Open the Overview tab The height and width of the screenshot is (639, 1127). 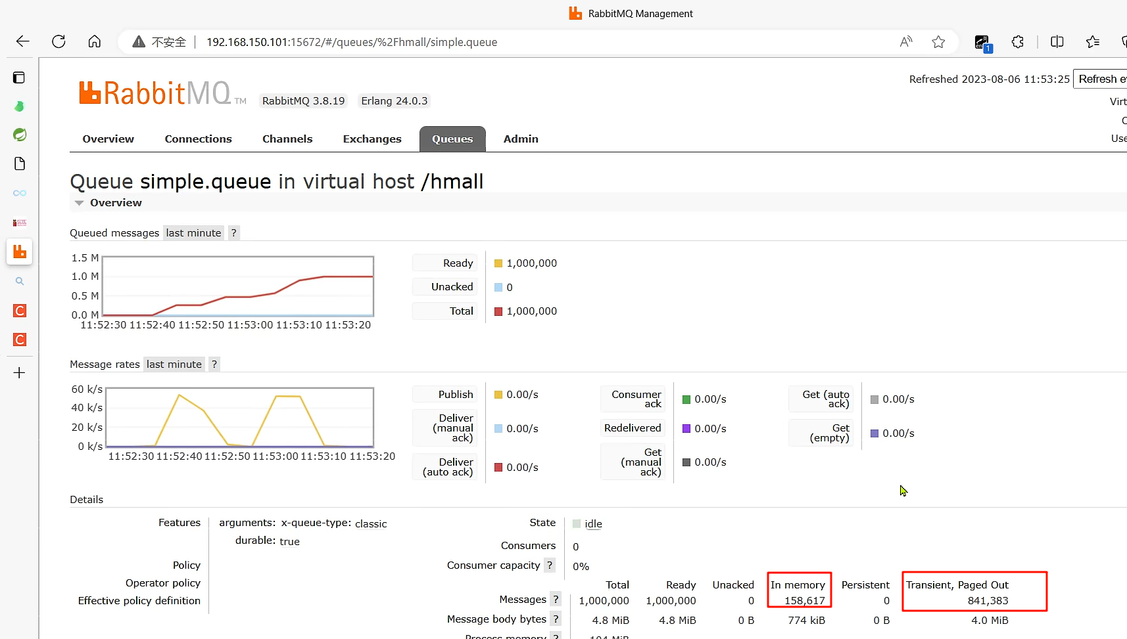108,139
